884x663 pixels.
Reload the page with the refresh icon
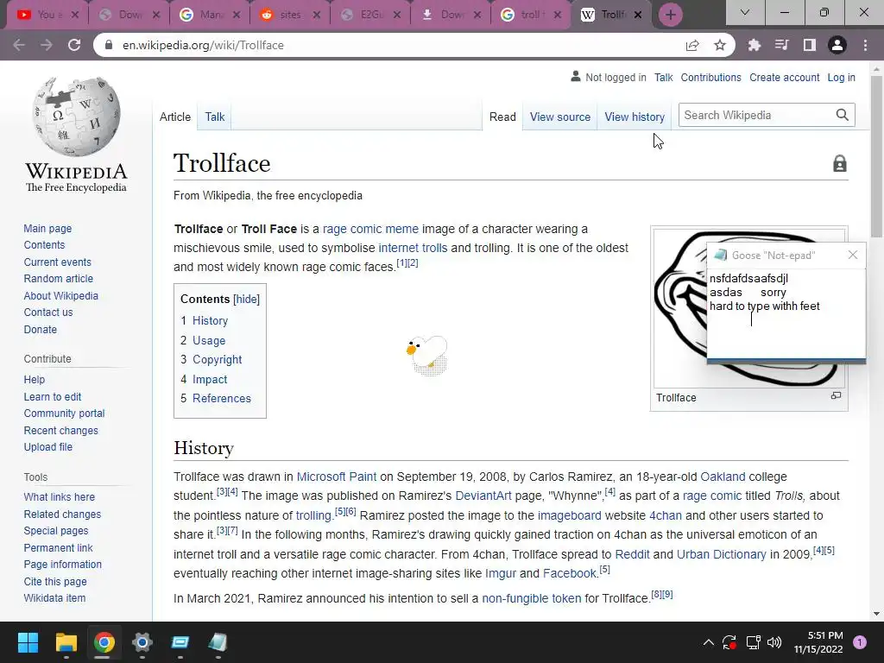[x=74, y=45]
